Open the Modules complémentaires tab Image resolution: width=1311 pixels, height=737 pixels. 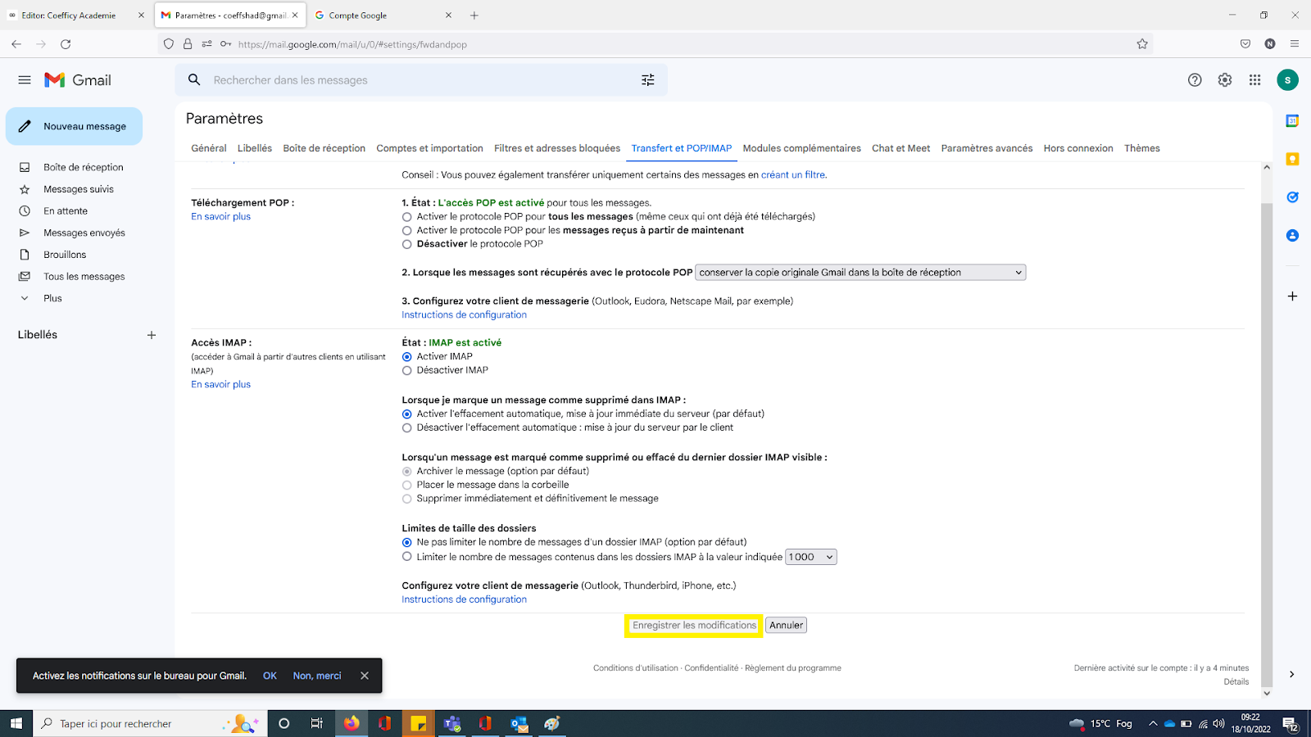point(802,148)
